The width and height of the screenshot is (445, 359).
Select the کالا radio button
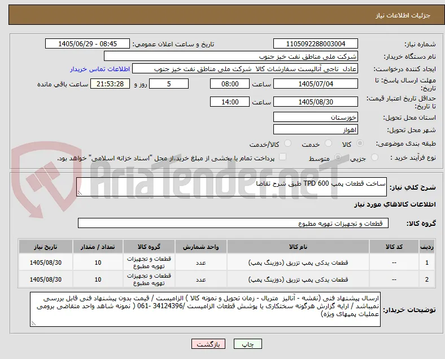click(x=360, y=143)
